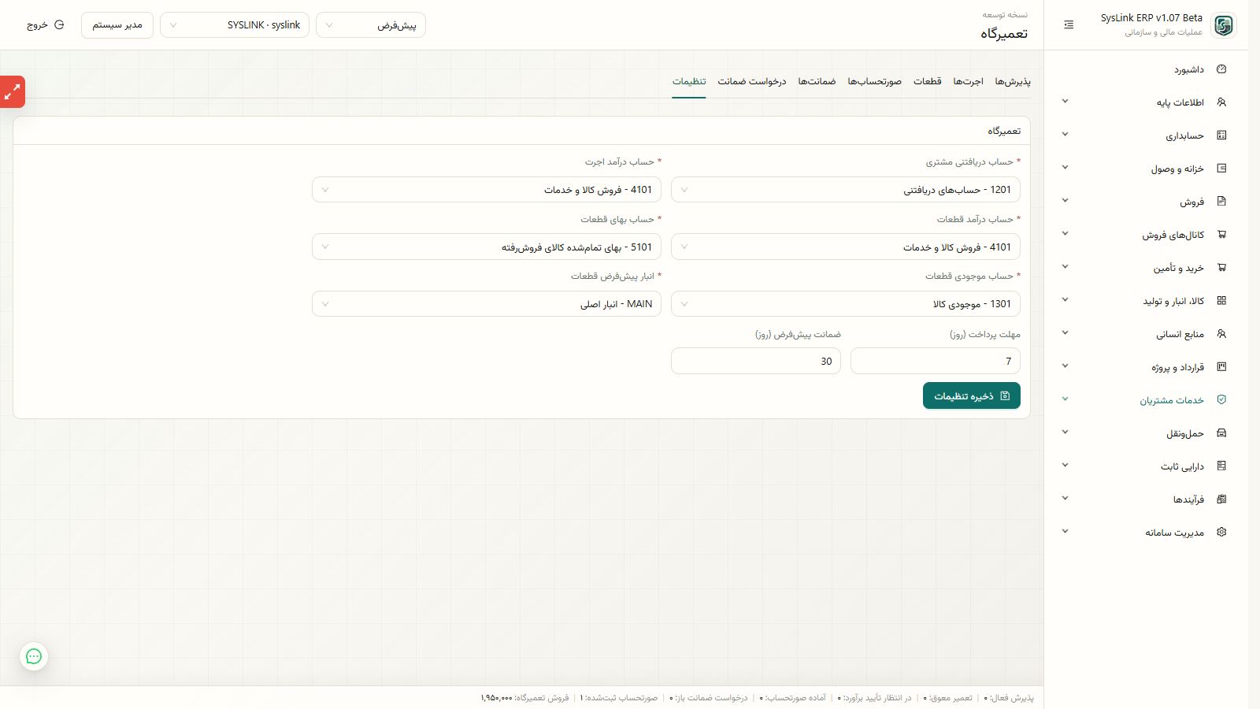
Task: Open the دارایی ثابت sidebar menu item
Action: (x=1147, y=466)
